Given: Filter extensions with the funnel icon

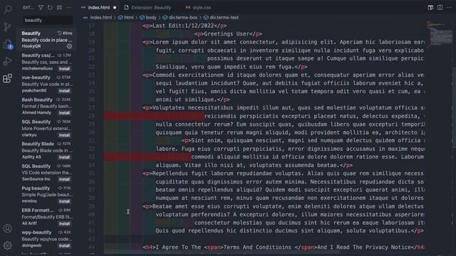Looking at the screenshot, I should tap(41, 8).
